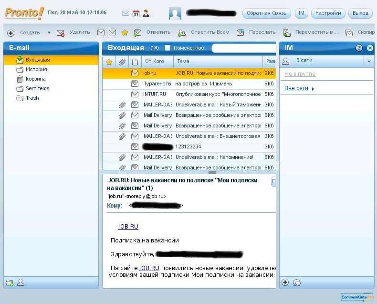This screenshot has width=377, height=304.
Task: Open contacts person icon in header
Action: [x=146, y=13]
